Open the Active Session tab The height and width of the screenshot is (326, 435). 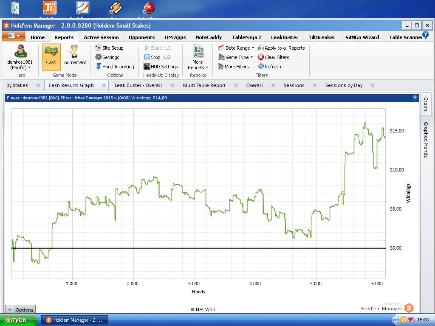101,37
